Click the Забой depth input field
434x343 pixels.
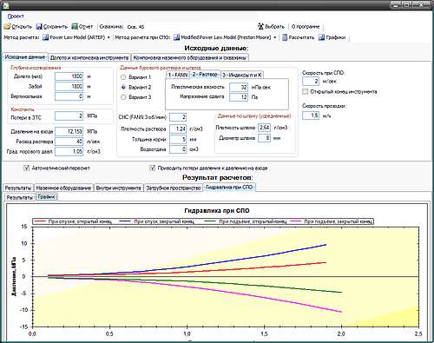click(69, 86)
